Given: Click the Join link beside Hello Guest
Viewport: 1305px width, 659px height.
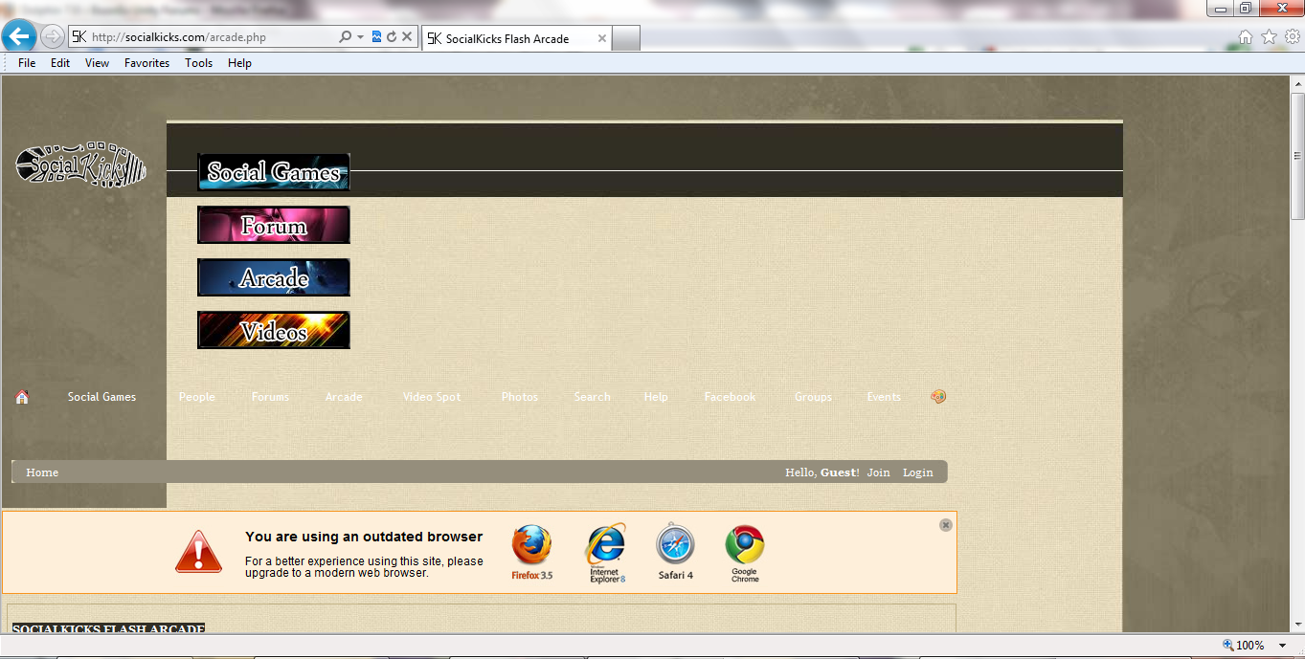Looking at the screenshot, I should [x=878, y=472].
